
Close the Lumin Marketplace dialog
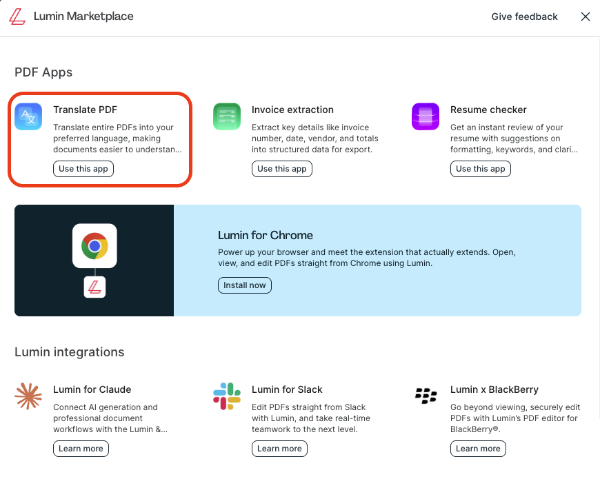pyautogui.click(x=586, y=17)
